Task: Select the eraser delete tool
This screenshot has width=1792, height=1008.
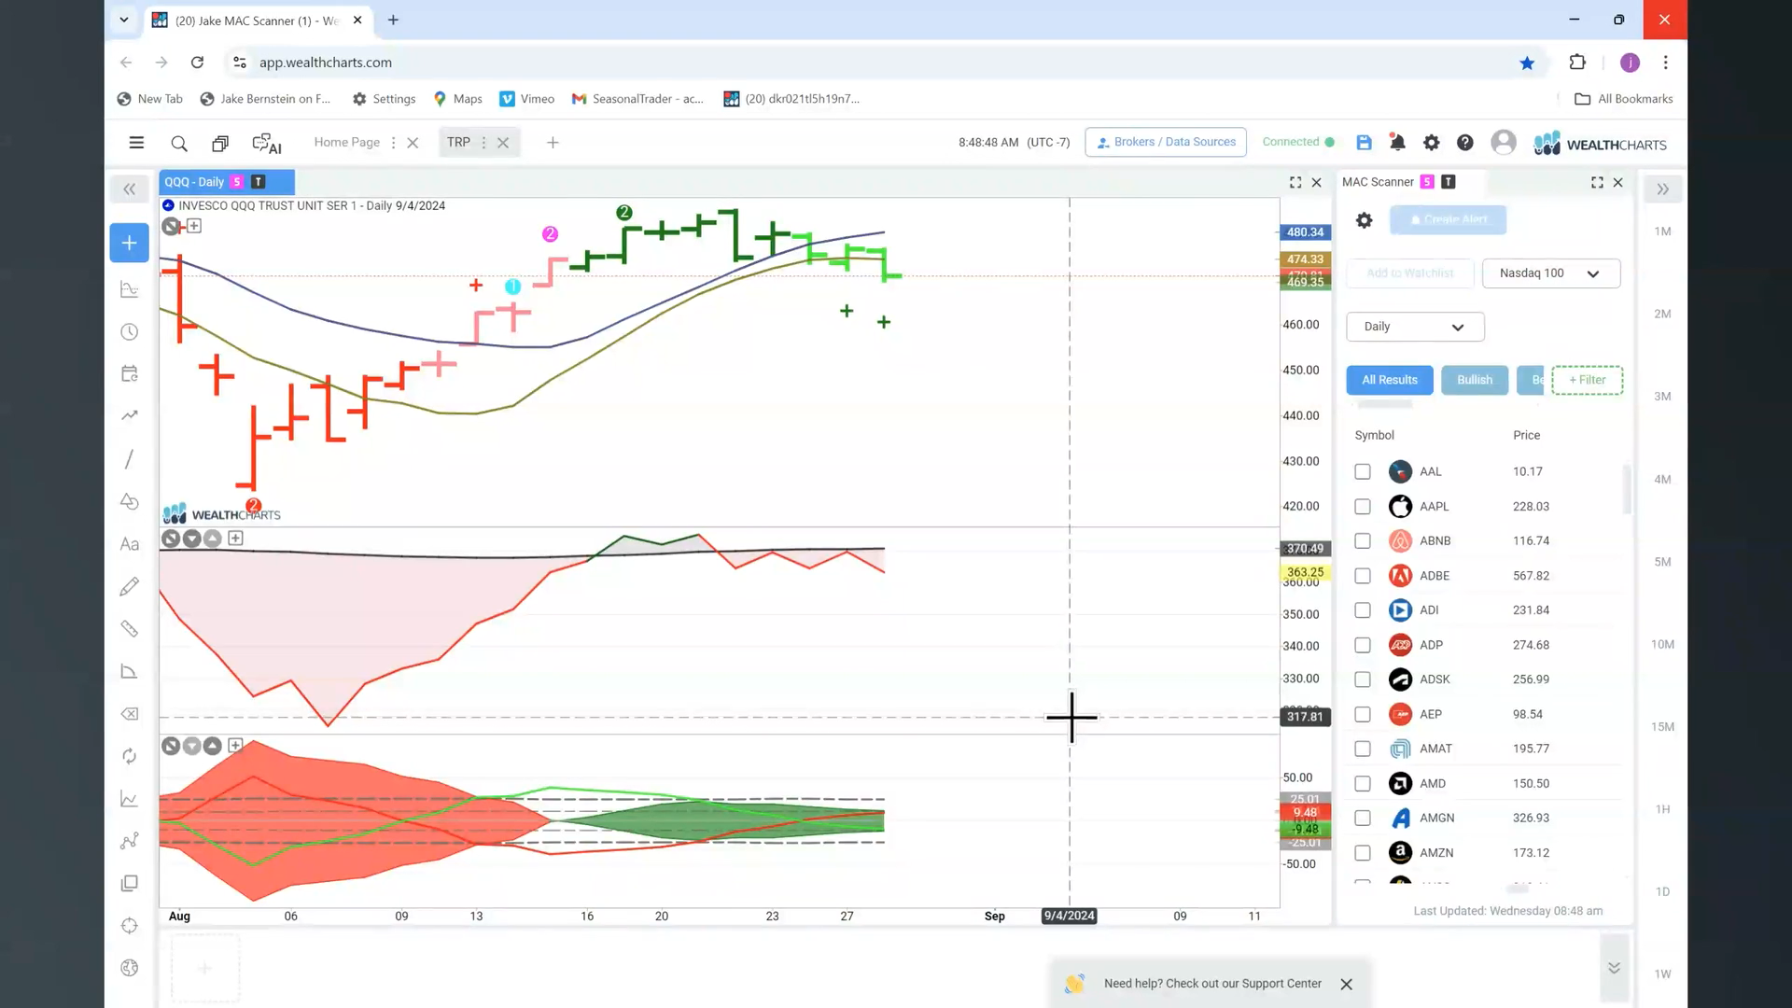Action: click(x=129, y=714)
